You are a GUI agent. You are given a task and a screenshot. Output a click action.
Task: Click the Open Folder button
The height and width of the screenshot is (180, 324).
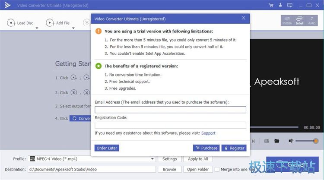click(x=198, y=170)
